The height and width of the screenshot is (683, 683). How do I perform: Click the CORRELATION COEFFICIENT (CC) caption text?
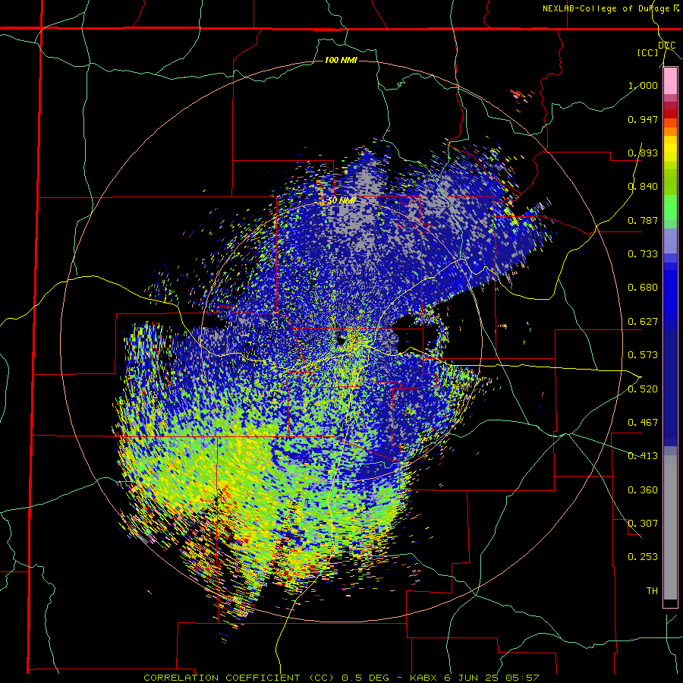pos(239,678)
